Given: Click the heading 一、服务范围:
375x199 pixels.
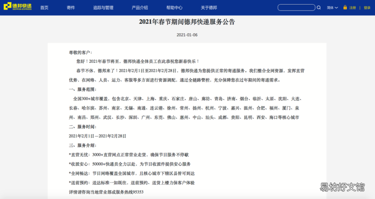Looking at the screenshot, I should 82,89.
